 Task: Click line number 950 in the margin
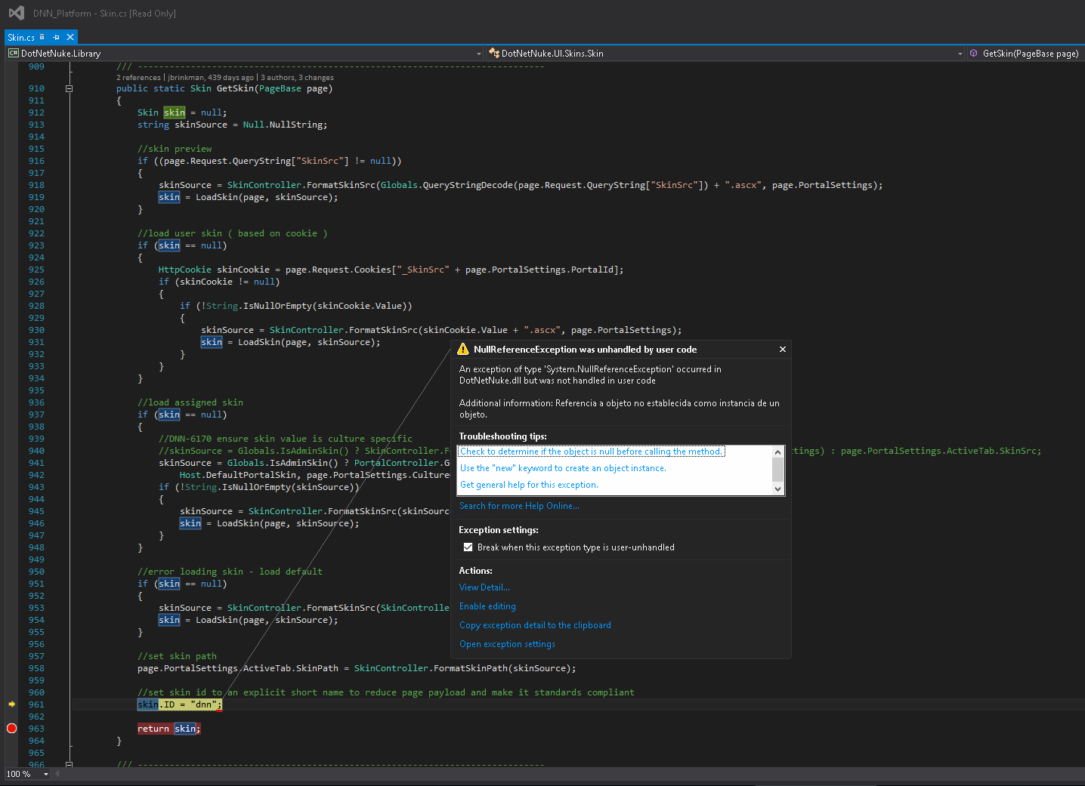pyautogui.click(x=36, y=572)
